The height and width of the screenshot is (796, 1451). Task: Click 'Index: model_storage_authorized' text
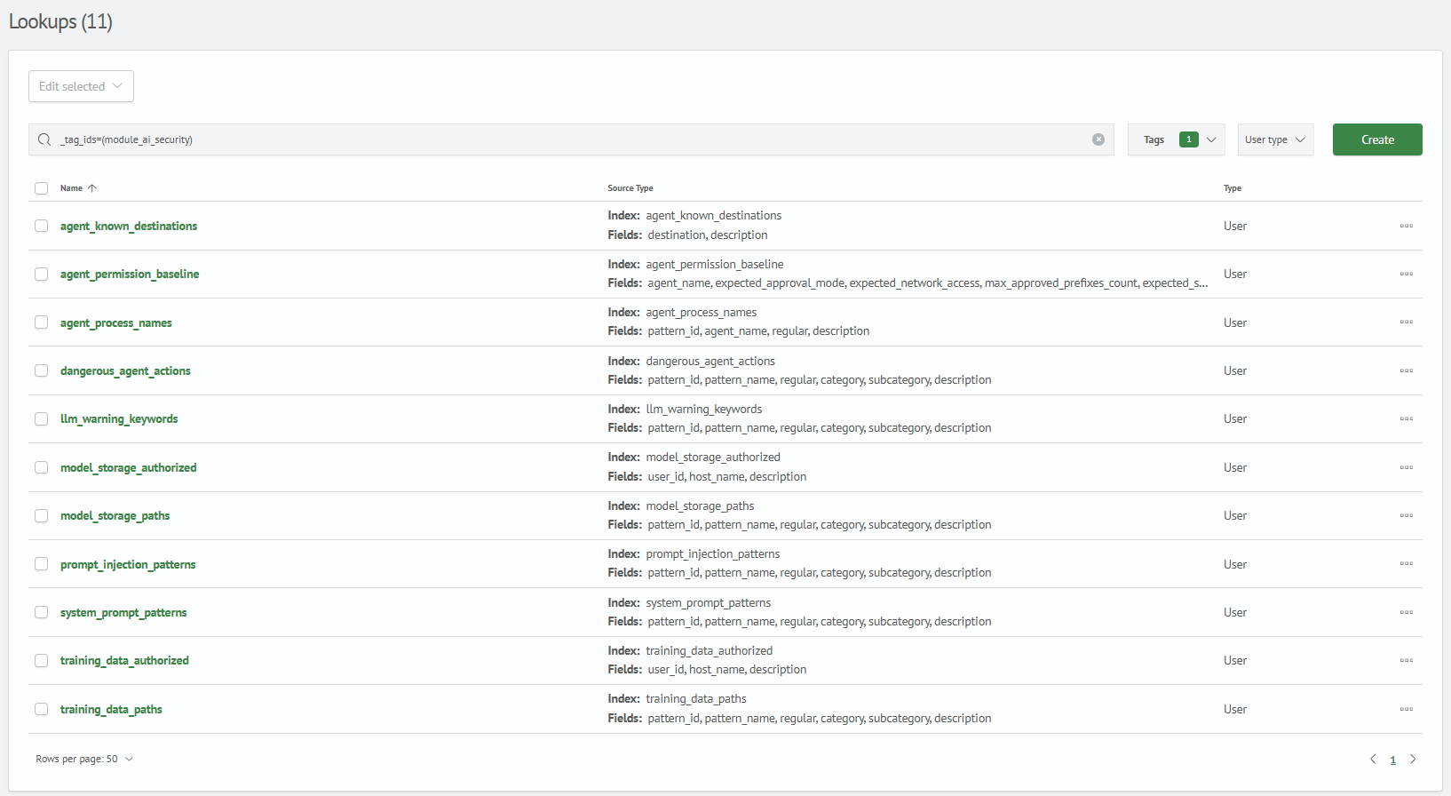(x=694, y=458)
